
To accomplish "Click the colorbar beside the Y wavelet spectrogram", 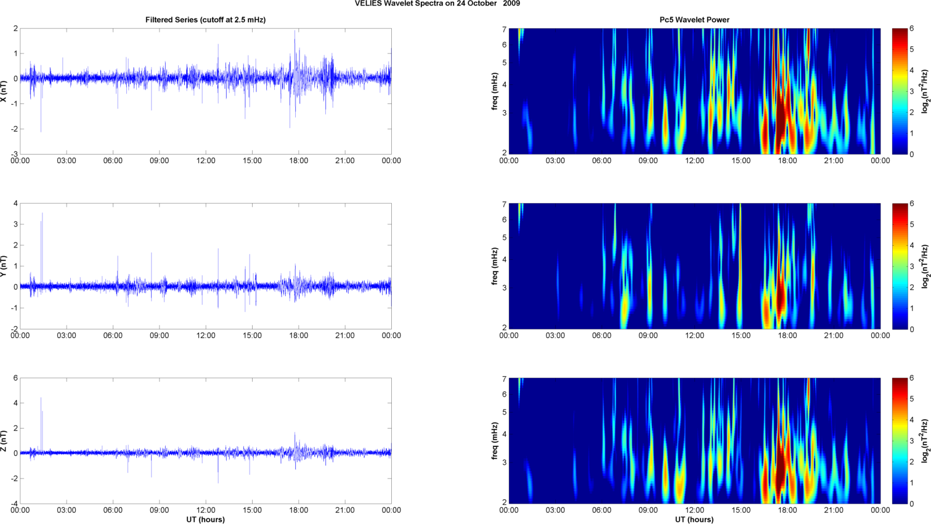I will click(900, 266).
